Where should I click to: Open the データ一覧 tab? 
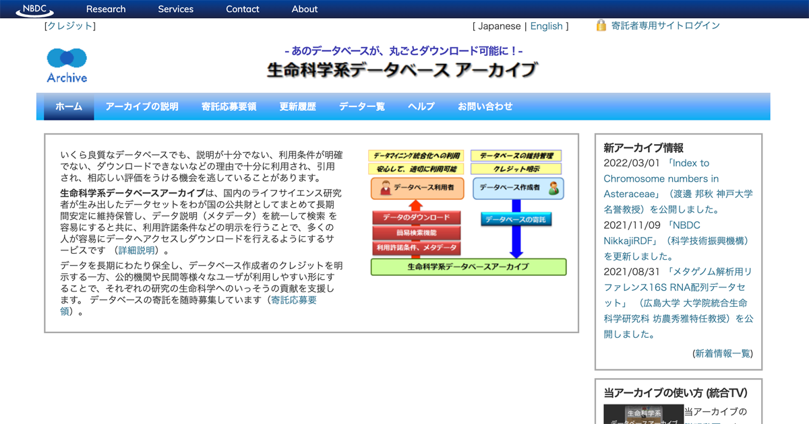point(362,106)
